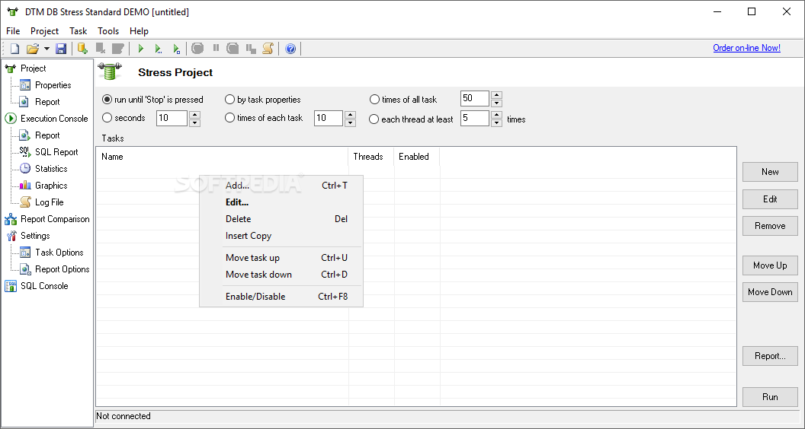This screenshot has width=805, height=429.
Task: Click the plain green run arrow
Action: 141,49
